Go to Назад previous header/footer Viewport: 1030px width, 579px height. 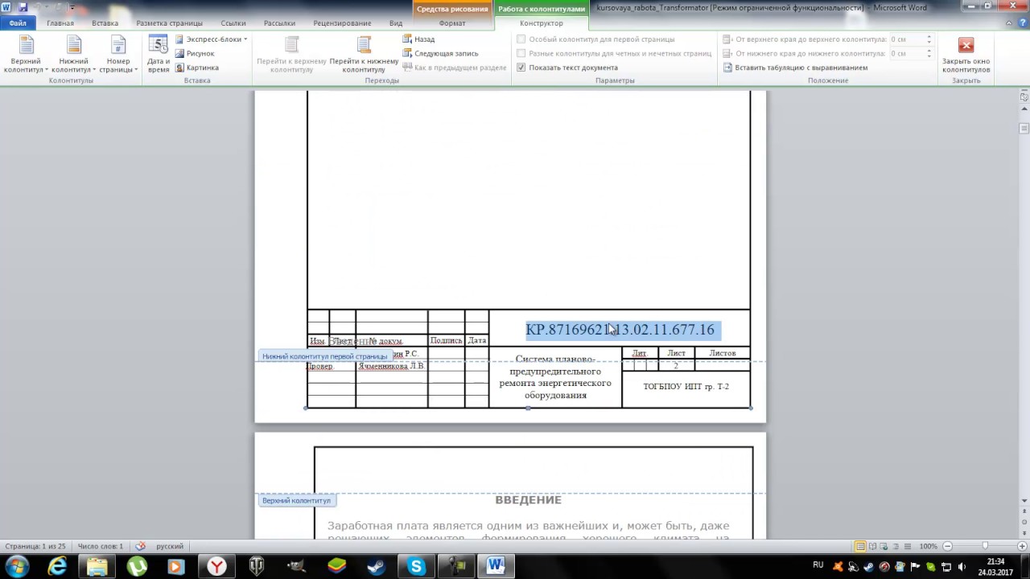pos(418,39)
